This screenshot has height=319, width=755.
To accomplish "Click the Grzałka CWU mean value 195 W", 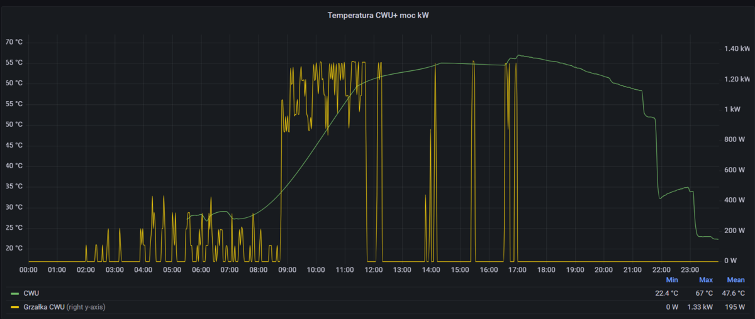I will pyautogui.click(x=735, y=306).
